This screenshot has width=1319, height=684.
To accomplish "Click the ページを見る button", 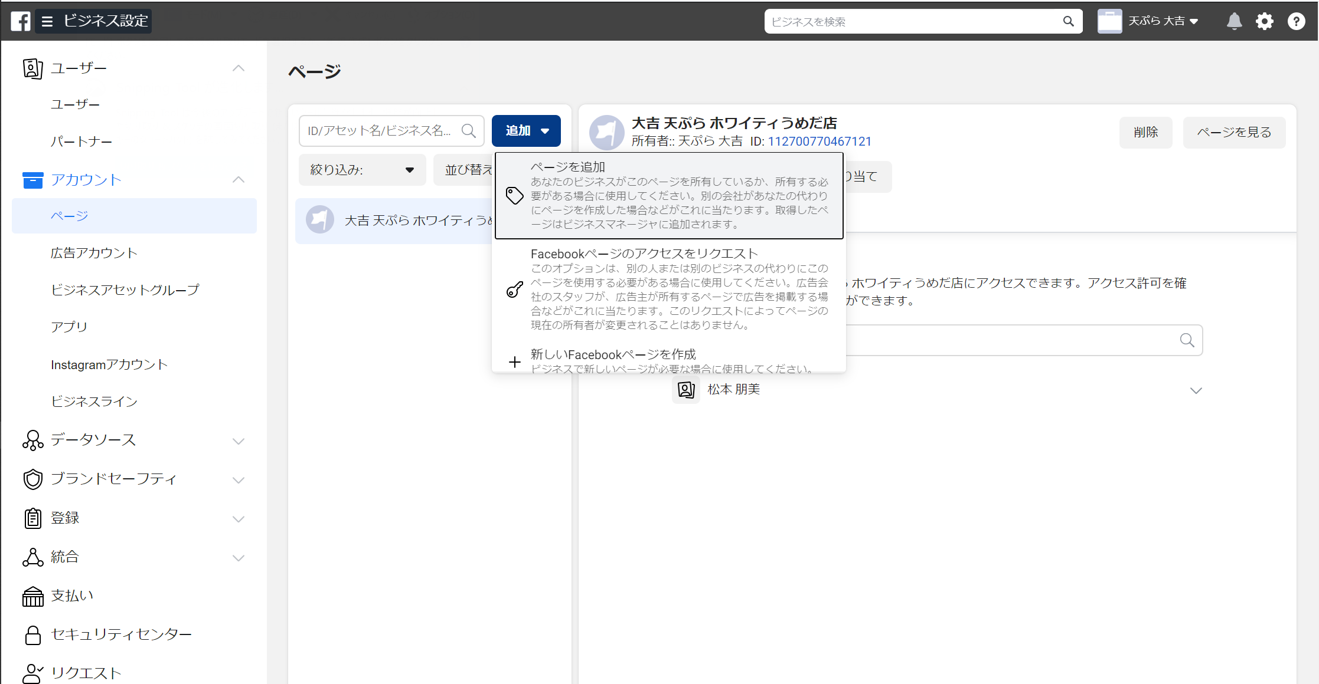I will coord(1234,133).
